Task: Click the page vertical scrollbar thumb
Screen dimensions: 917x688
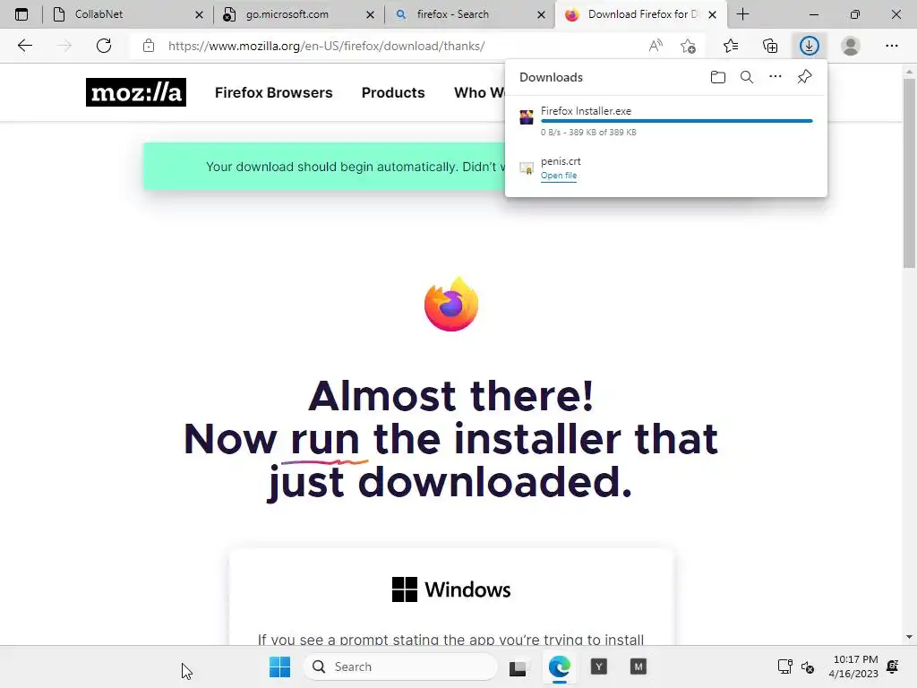Action: point(909,173)
